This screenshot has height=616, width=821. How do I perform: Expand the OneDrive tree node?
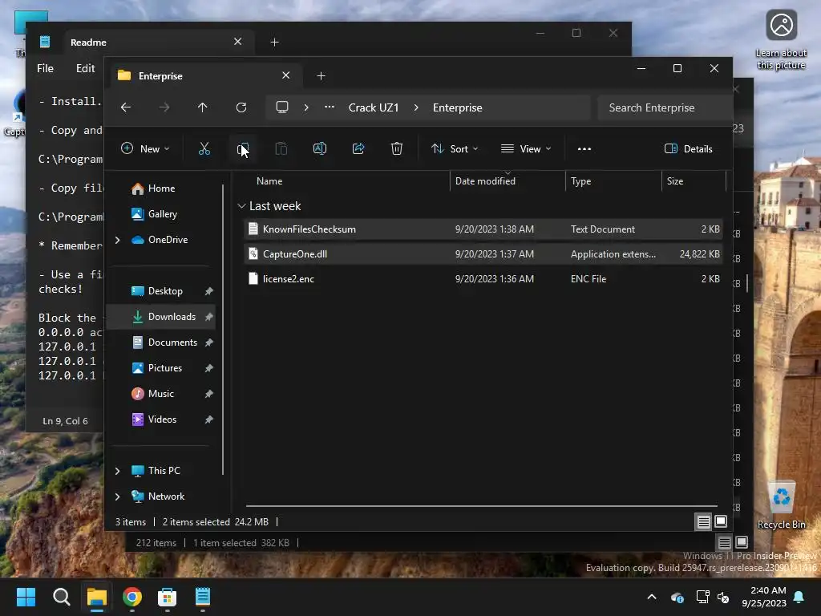pyautogui.click(x=118, y=240)
